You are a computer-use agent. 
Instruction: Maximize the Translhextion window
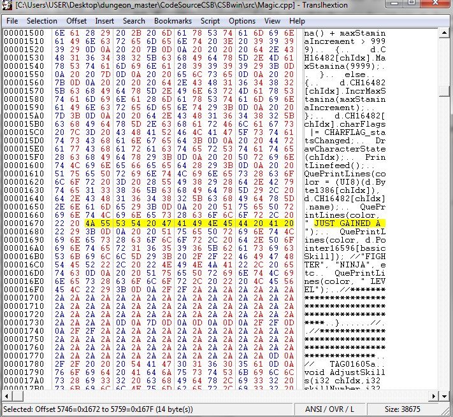point(412,3)
